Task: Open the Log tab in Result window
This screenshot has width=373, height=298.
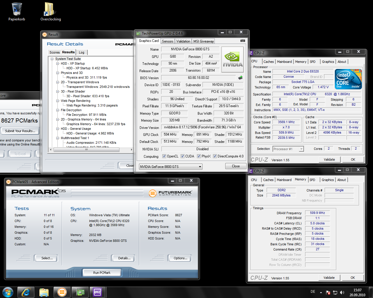Action: click(x=82, y=52)
